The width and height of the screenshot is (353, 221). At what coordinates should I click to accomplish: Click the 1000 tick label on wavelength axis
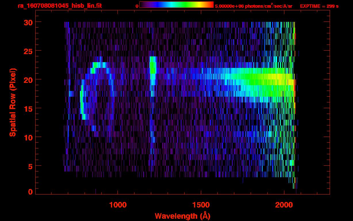pyautogui.click(x=118, y=205)
